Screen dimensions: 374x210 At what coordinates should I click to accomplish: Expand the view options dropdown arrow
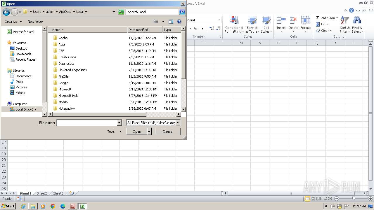click(163, 22)
